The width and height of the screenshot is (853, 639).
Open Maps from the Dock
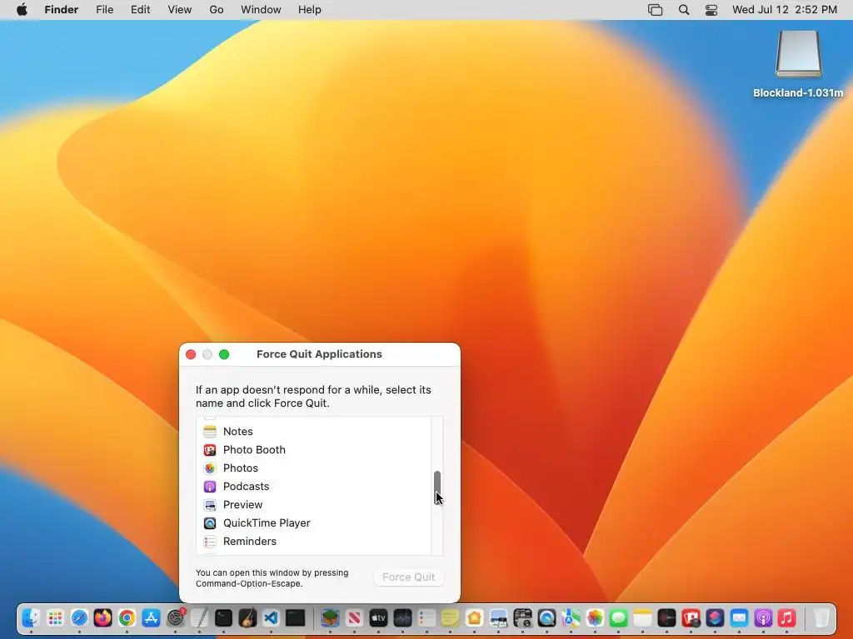571,618
